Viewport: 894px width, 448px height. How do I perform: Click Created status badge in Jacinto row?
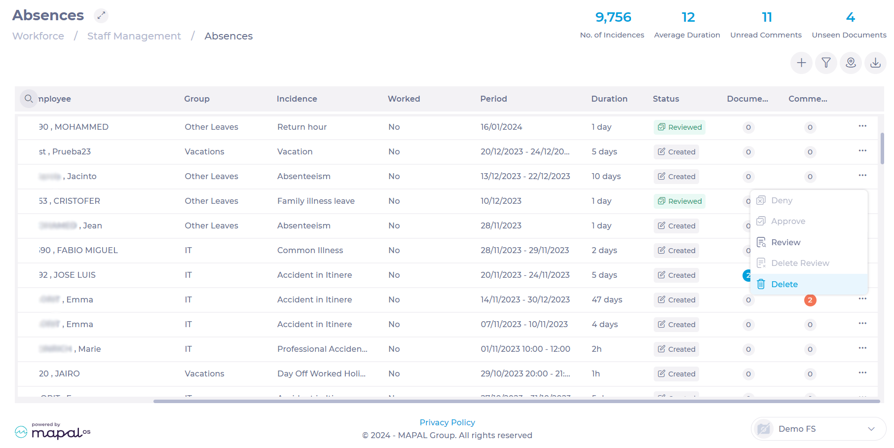pos(676,177)
